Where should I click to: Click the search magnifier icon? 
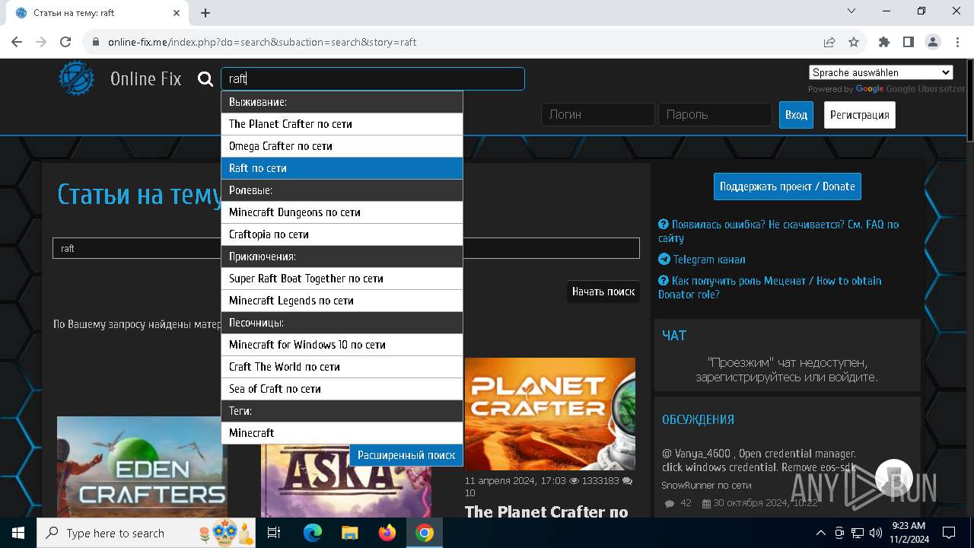pos(205,79)
